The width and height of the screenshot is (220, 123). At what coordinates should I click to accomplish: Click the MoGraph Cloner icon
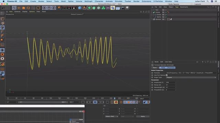click(x=103, y=8)
